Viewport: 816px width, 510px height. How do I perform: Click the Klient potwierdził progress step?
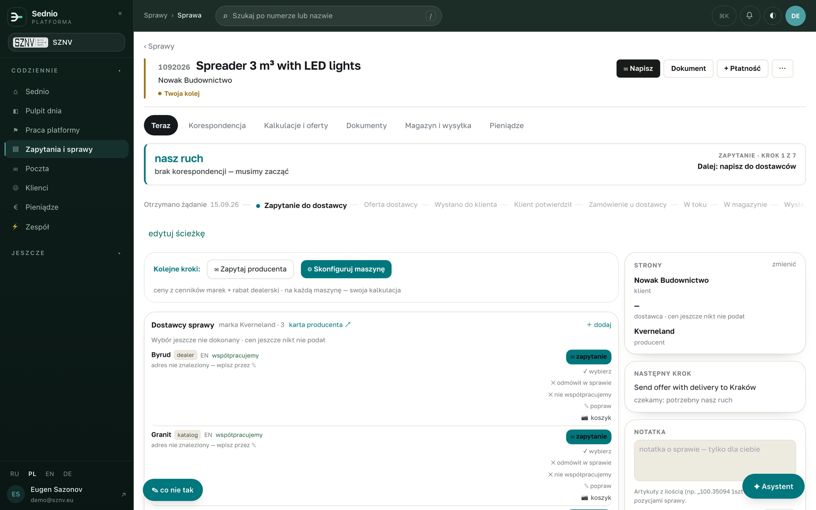543,204
